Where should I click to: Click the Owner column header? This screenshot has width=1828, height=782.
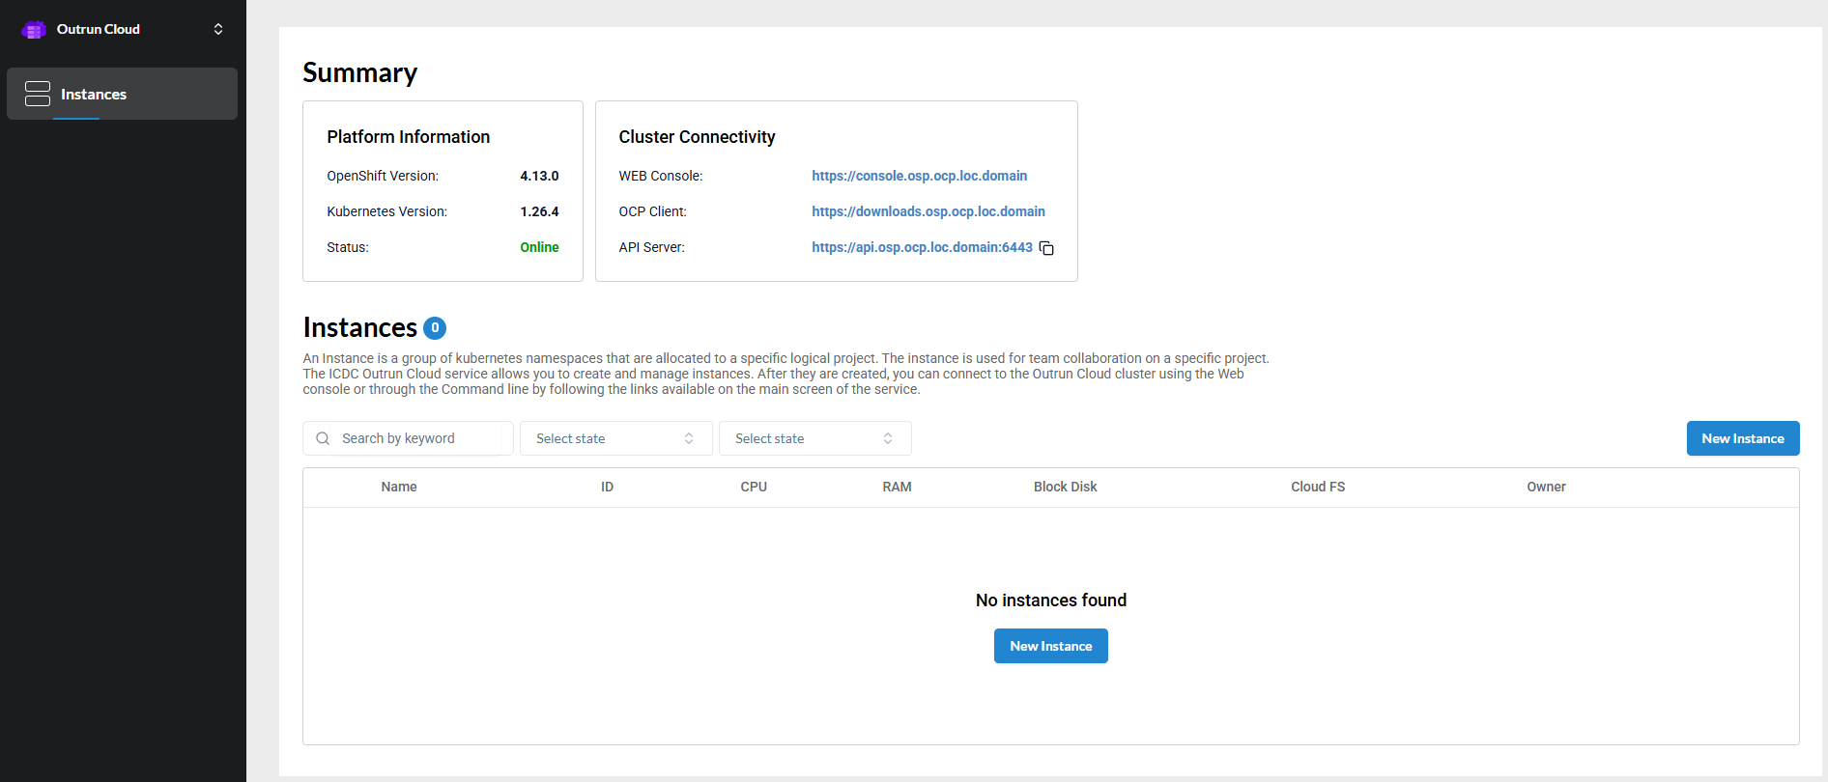point(1546,487)
